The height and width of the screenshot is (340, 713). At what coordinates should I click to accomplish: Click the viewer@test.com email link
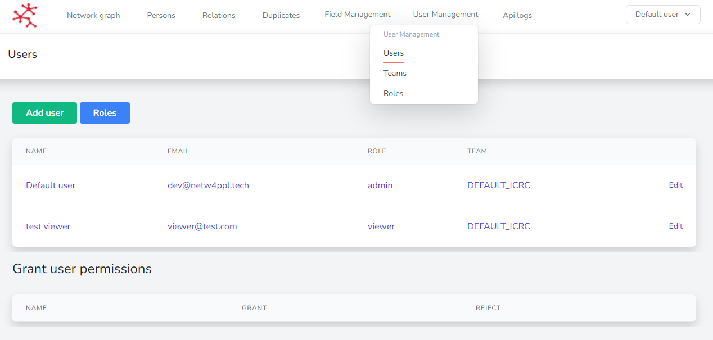(x=202, y=226)
